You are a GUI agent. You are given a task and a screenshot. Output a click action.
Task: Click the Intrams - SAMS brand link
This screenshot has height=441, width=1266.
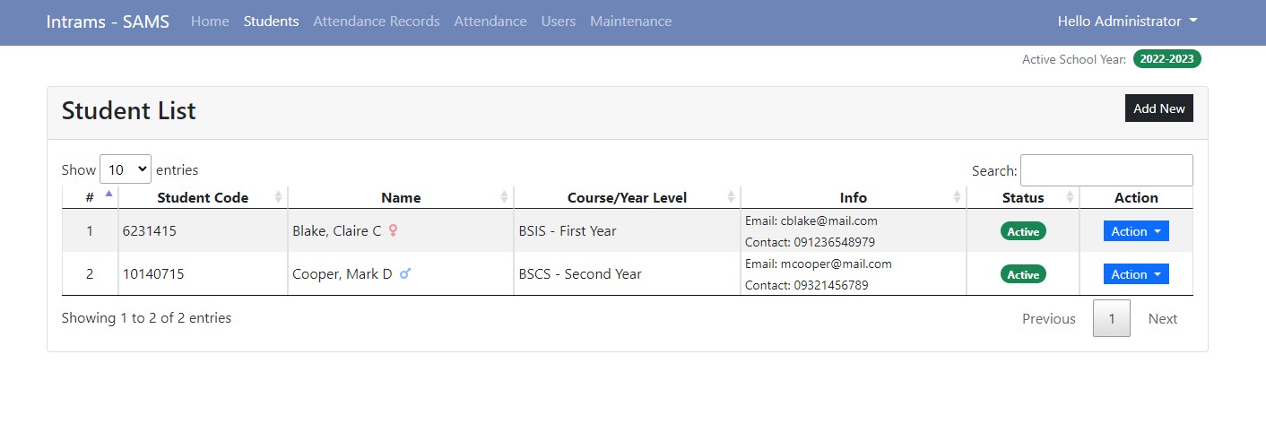click(x=108, y=22)
